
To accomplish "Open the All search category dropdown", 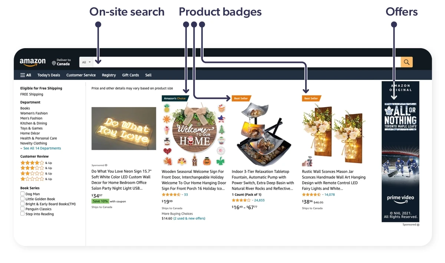I will coord(86,62).
